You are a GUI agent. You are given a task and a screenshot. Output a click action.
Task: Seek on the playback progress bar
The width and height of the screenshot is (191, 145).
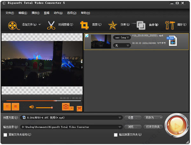coord(44,101)
